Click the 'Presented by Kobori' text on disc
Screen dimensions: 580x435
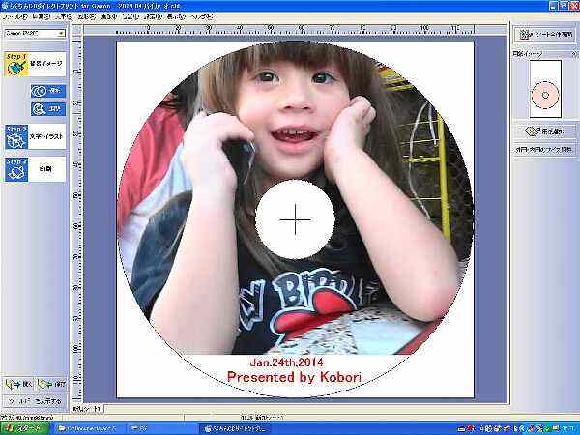tap(294, 377)
